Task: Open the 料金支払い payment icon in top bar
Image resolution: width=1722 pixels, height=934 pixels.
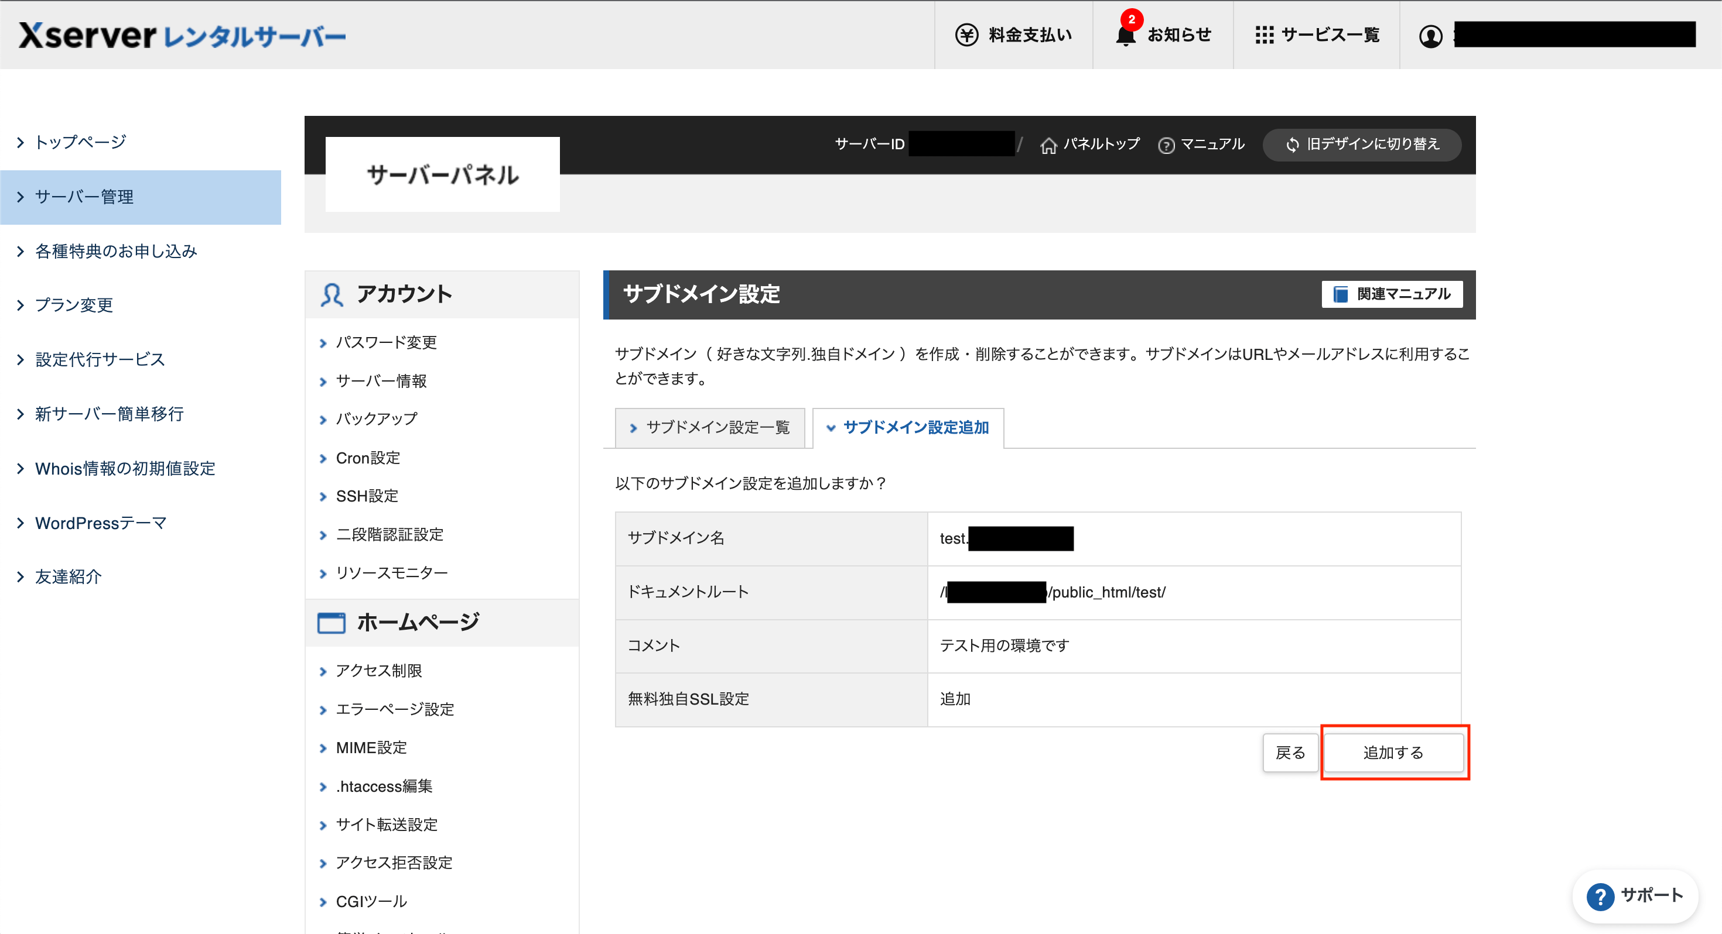Action: [966, 35]
